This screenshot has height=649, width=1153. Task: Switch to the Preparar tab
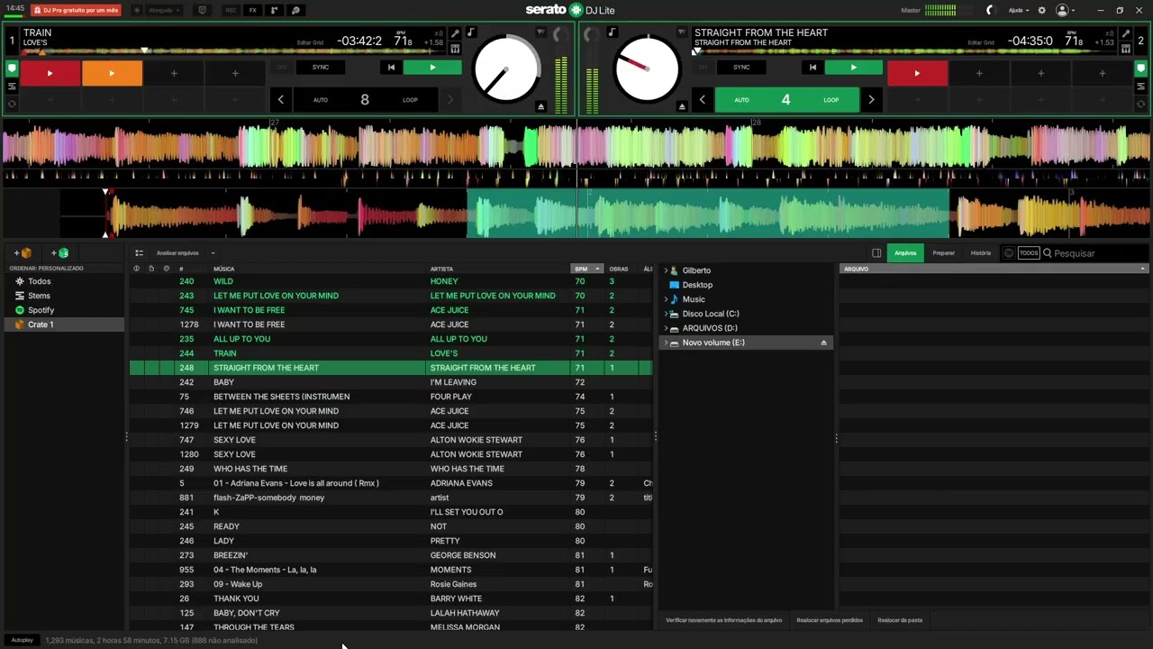coord(944,253)
